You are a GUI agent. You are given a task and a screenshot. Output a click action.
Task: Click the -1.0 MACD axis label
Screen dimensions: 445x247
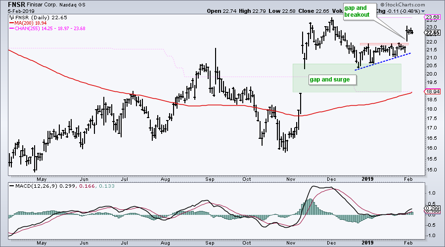coord(431,236)
